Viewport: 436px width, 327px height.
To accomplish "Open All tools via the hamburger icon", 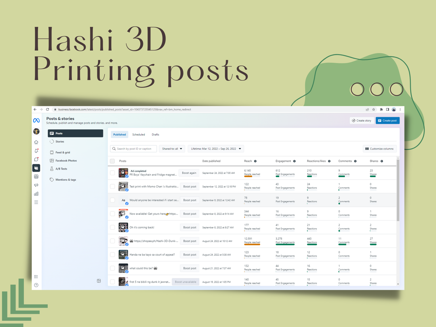I will coord(36,202).
